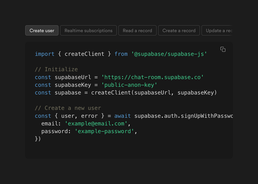Click the await keyword in the code
258x184 pixels.
click(x=123, y=116)
